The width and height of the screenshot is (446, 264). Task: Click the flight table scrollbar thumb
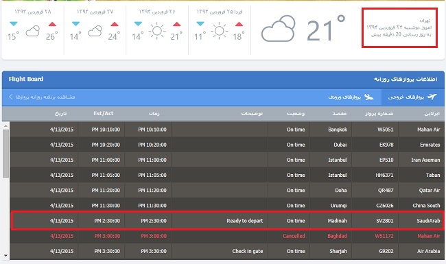point(5,154)
